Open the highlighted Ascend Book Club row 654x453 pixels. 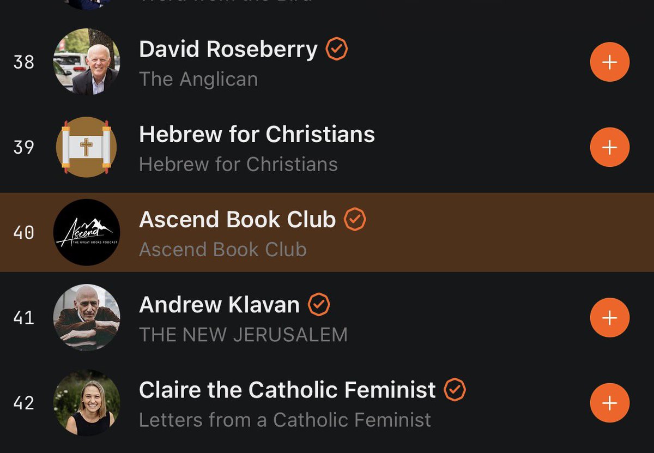pos(327,232)
